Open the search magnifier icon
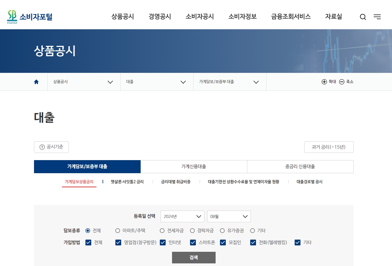The width and height of the screenshot is (392, 266). [x=363, y=17]
